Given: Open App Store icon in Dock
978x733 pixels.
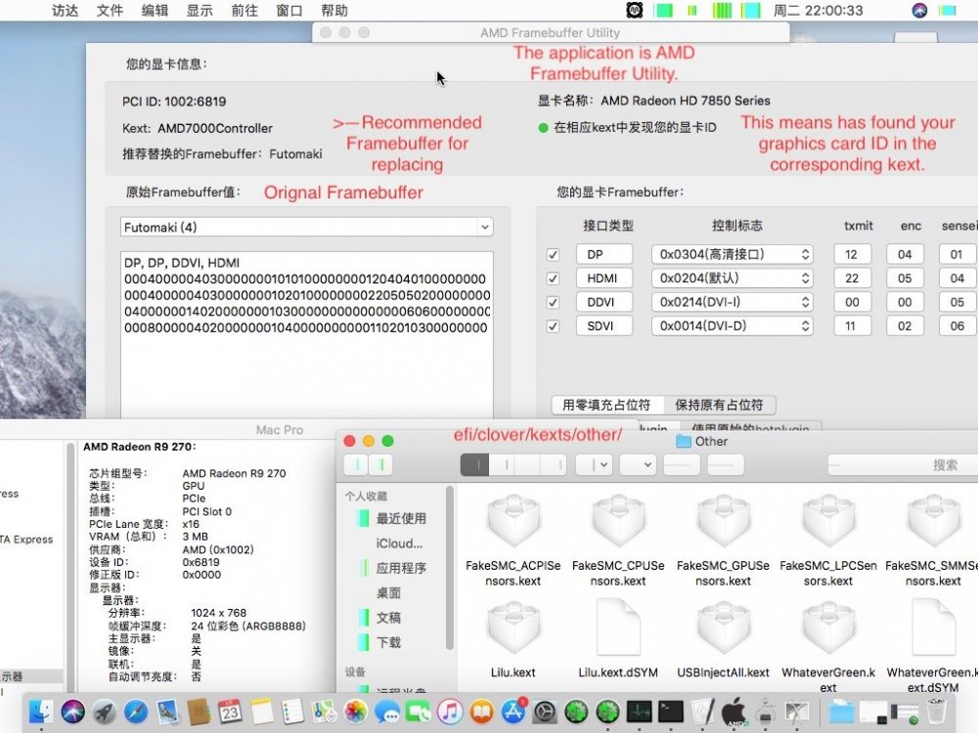Looking at the screenshot, I should [x=513, y=711].
